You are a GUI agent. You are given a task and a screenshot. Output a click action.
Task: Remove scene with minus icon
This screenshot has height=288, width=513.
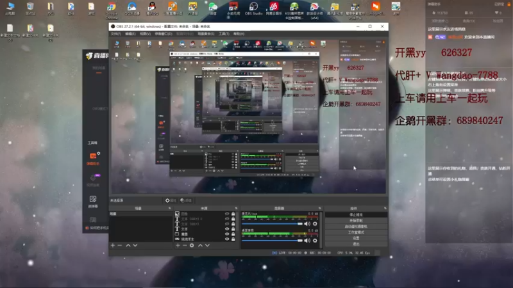pyautogui.click(x=120, y=245)
